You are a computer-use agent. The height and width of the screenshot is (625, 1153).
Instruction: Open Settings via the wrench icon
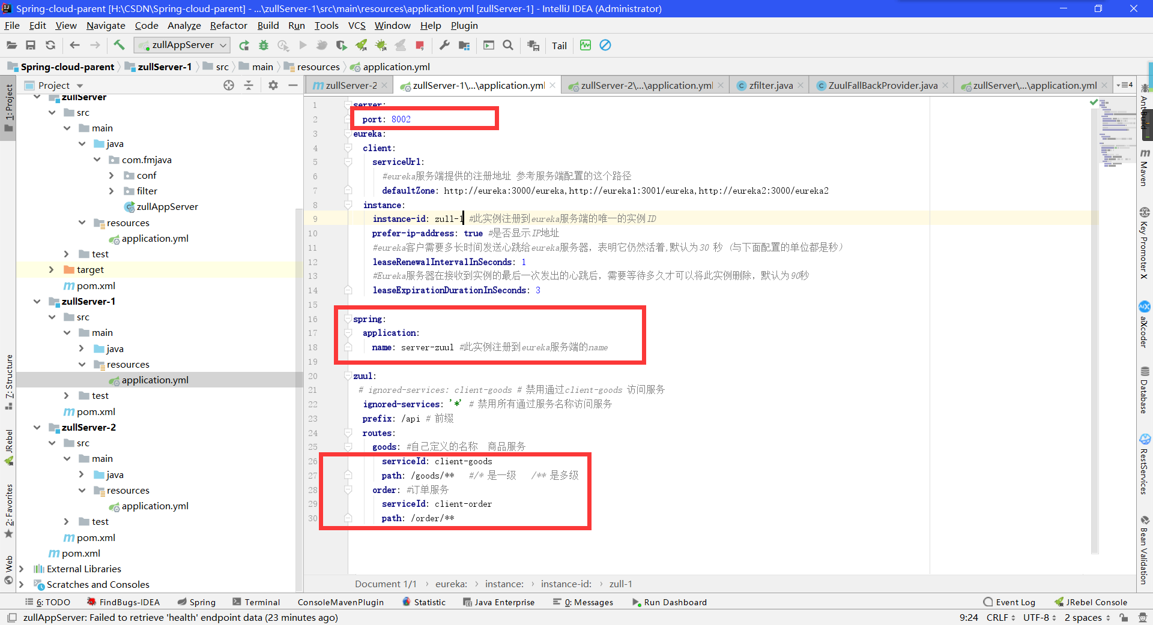[444, 45]
